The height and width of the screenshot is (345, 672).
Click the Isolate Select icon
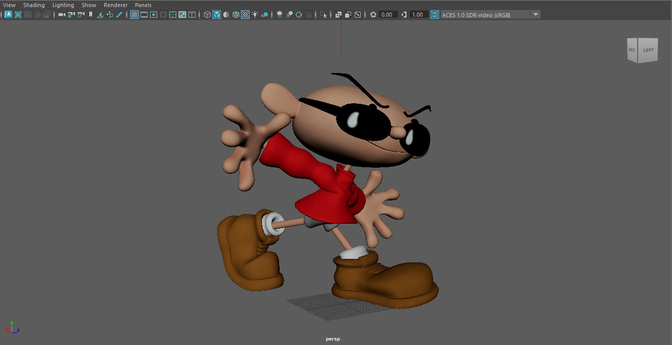click(323, 15)
